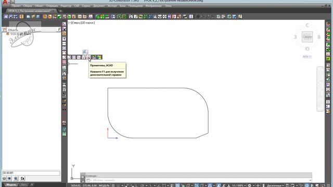
Task: Click the coordinates readout in the status bar
Action: click(x=84, y=185)
